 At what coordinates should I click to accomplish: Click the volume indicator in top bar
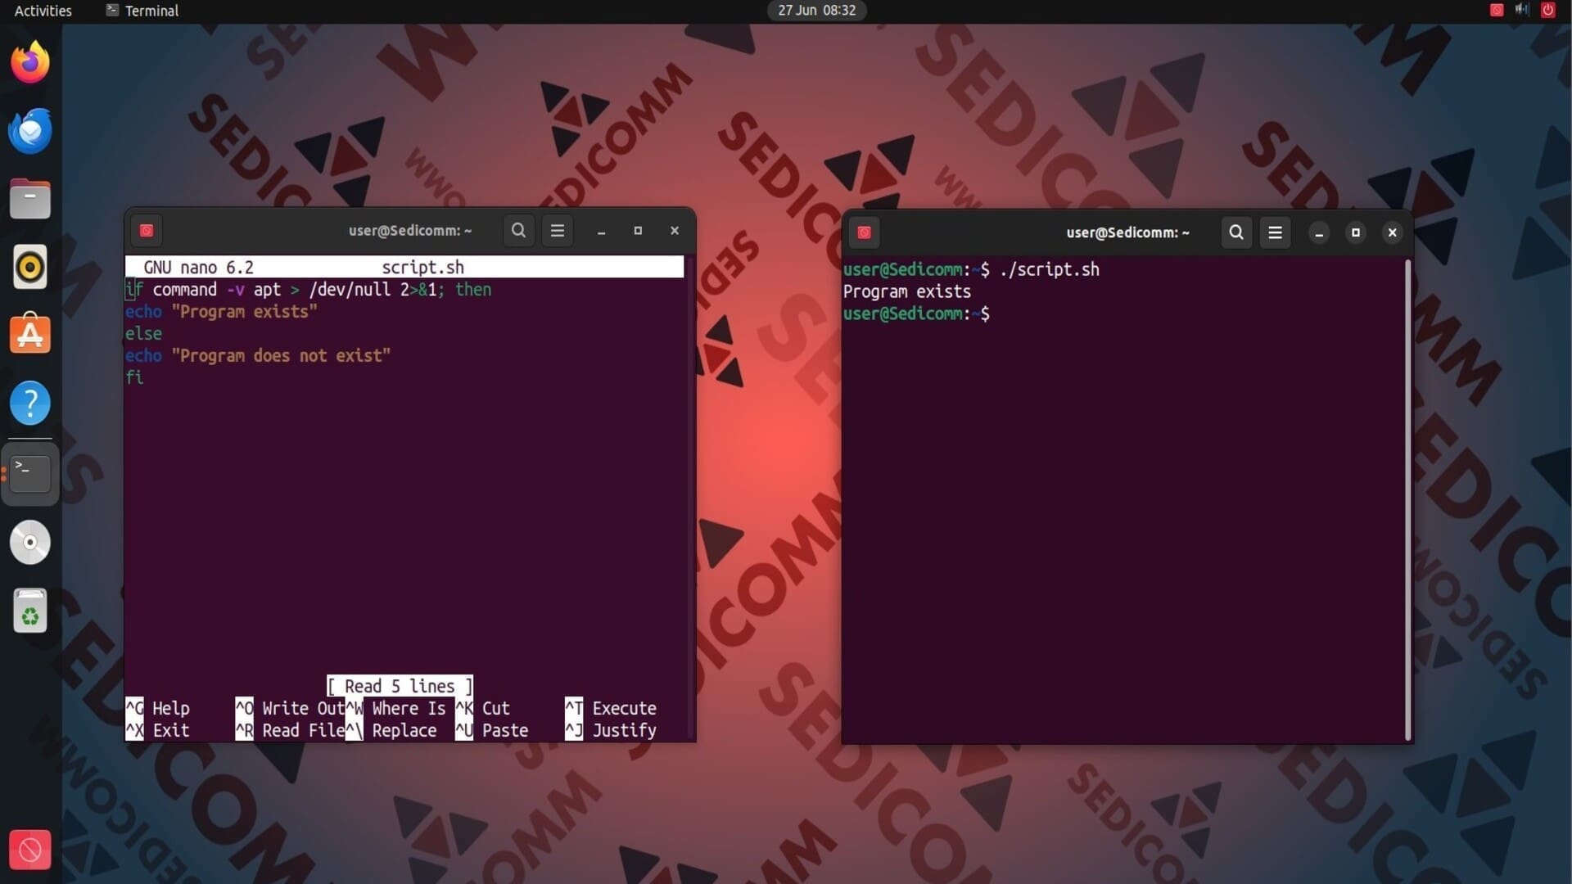(1521, 11)
